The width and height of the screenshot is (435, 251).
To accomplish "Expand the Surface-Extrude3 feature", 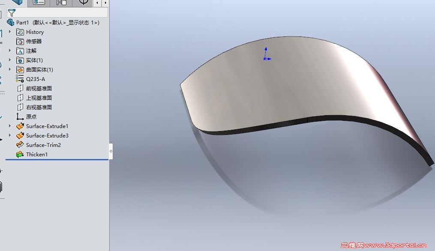I will click(x=10, y=136).
